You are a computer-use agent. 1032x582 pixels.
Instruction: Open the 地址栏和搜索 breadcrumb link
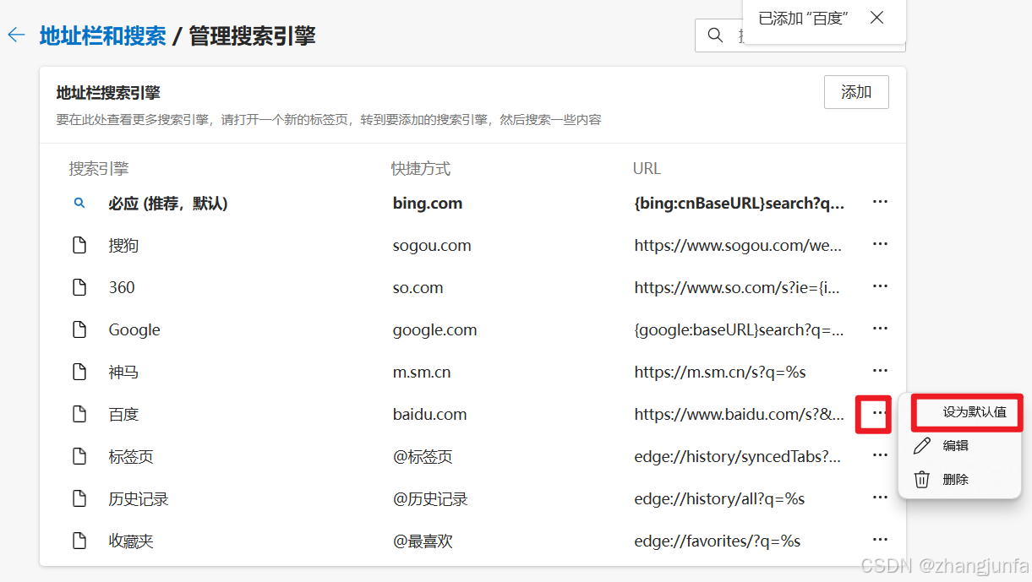[x=102, y=35]
